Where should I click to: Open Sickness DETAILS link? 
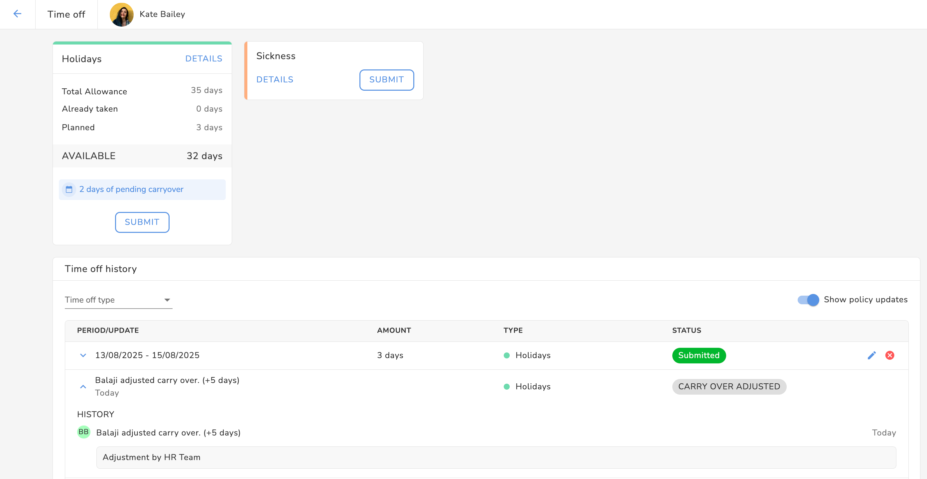275,79
